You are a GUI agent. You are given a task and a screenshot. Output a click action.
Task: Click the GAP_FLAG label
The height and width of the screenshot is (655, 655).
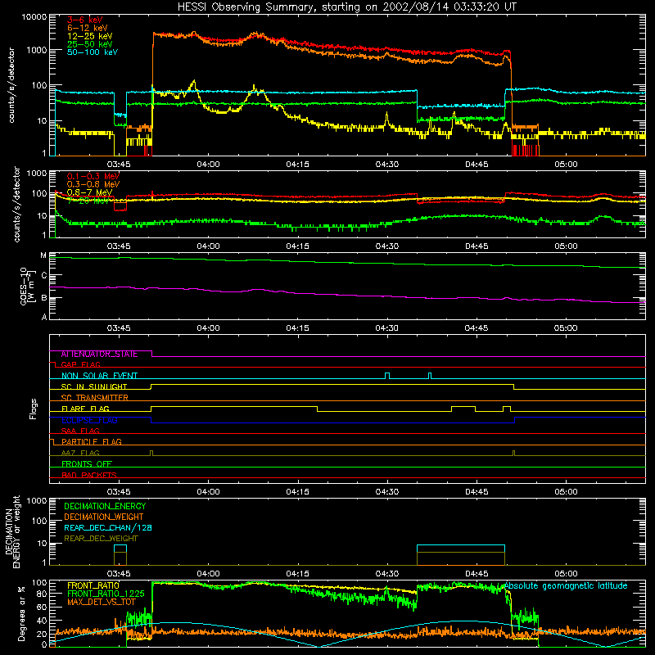[x=80, y=364]
